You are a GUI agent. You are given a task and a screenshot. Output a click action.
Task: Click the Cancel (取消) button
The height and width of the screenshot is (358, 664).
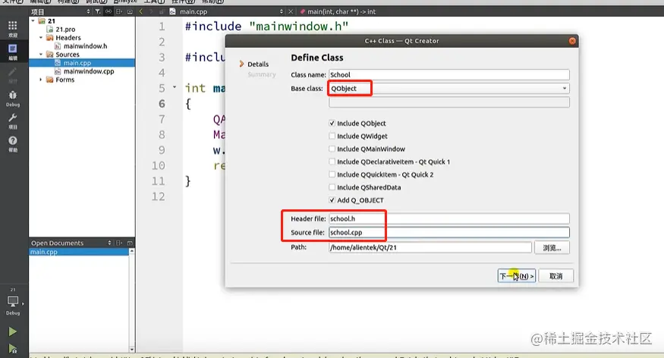coord(555,276)
